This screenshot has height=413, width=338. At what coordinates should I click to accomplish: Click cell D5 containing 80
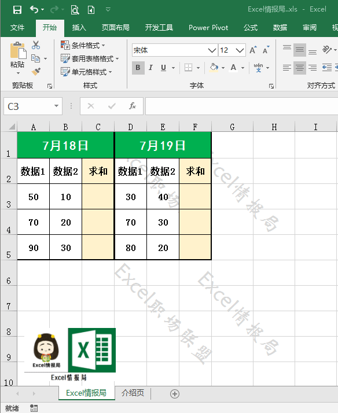click(x=130, y=248)
